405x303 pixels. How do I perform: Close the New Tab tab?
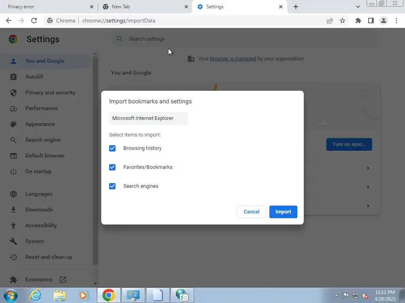pos(186,7)
